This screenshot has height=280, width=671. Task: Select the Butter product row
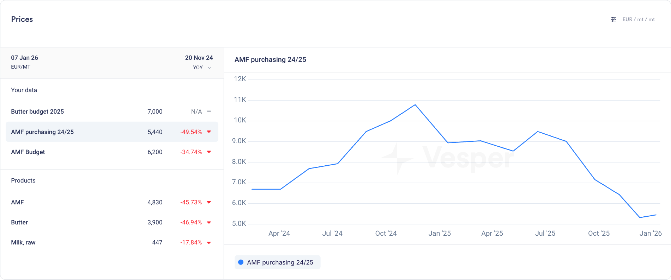pyautogui.click(x=19, y=222)
